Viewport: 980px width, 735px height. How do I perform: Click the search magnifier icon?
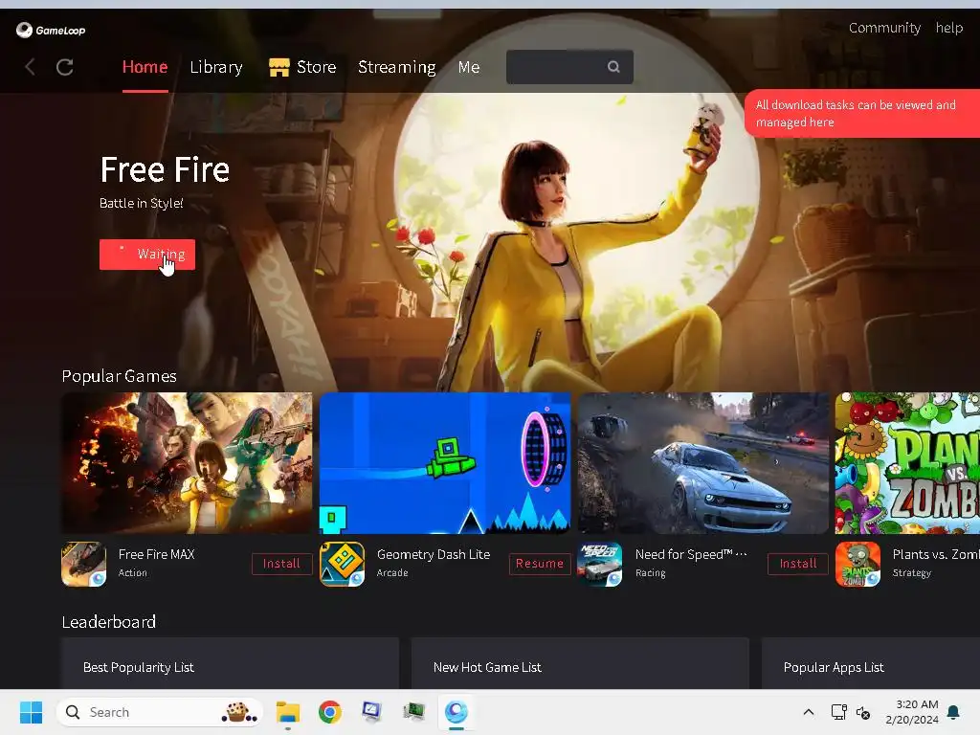pyautogui.click(x=613, y=67)
